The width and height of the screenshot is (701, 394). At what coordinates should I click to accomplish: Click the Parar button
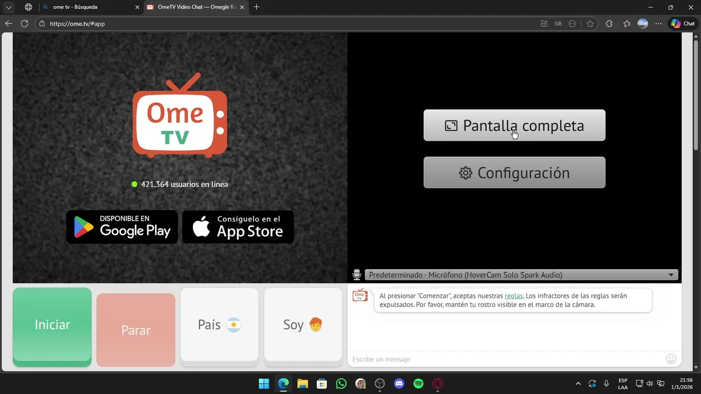pos(136,330)
